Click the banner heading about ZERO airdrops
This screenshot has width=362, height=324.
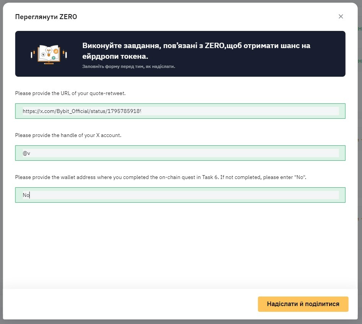(x=196, y=51)
